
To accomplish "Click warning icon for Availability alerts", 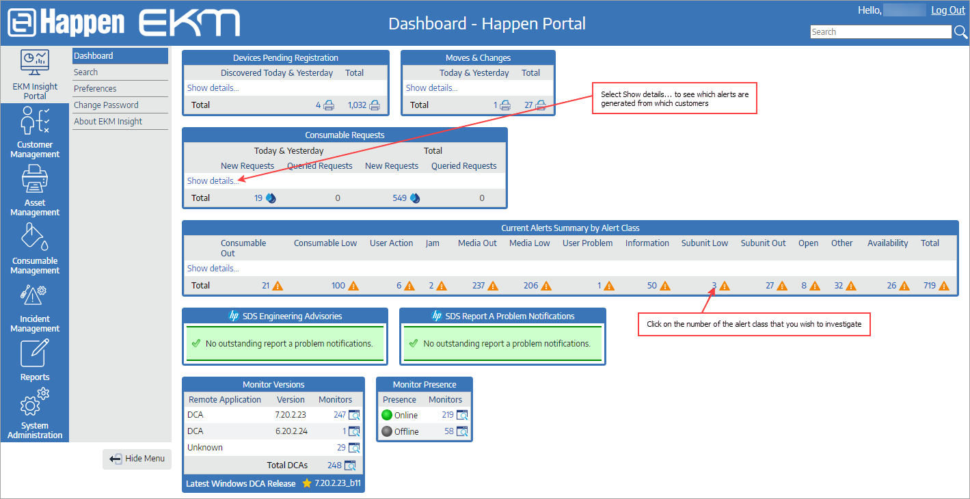I will tap(904, 286).
